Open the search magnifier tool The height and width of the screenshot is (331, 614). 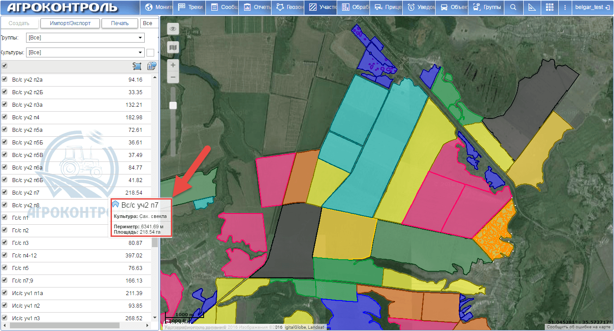tap(513, 7)
